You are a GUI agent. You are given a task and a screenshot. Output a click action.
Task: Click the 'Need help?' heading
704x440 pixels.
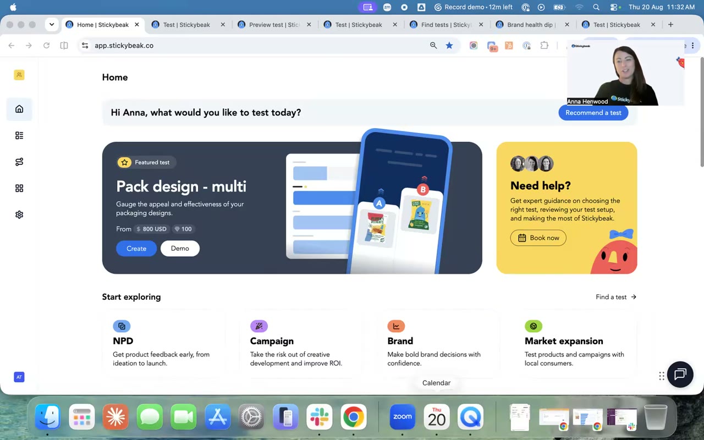tap(541, 185)
